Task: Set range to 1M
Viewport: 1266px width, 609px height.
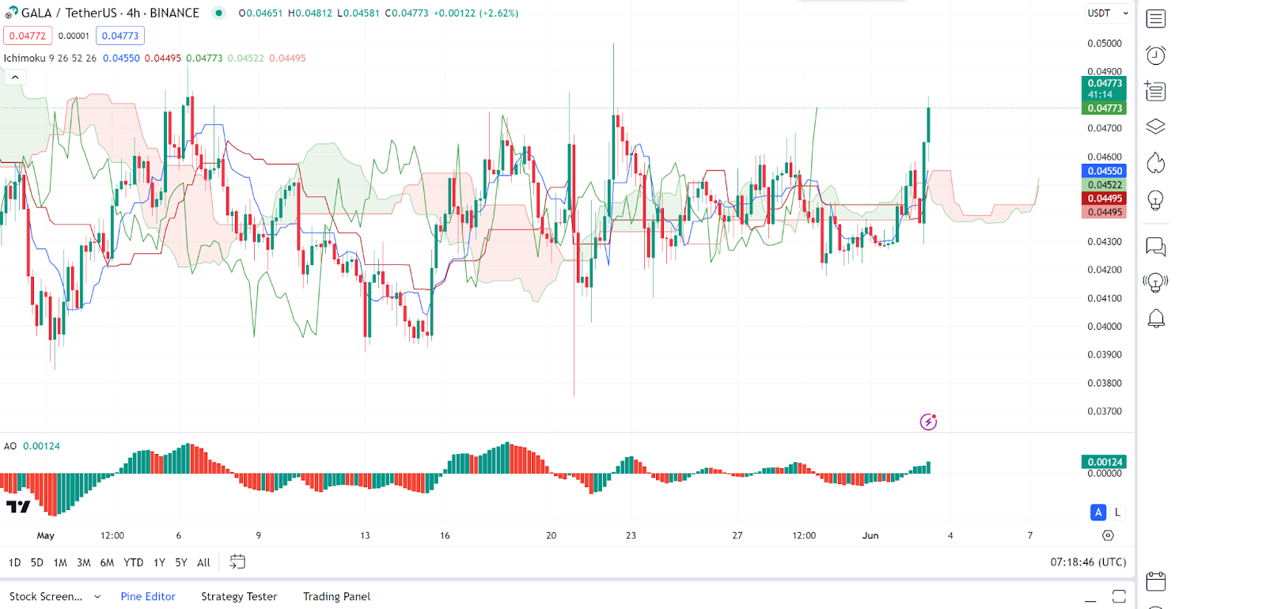Action: (x=60, y=562)
